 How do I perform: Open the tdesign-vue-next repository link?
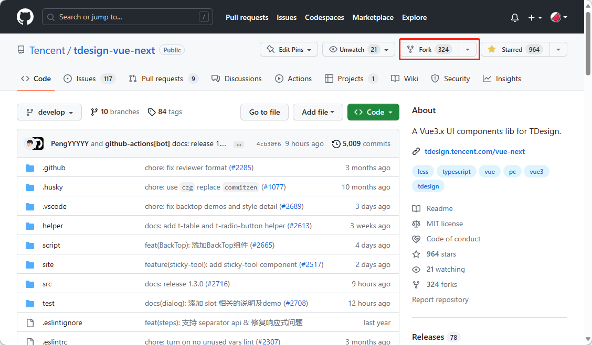pyautogui.click(x=114, y=50)
